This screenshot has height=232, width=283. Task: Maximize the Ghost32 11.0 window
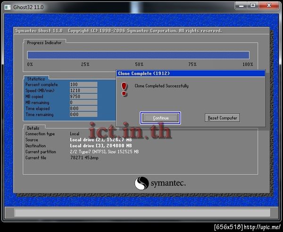pyautogui.click(x=253, y=6)
